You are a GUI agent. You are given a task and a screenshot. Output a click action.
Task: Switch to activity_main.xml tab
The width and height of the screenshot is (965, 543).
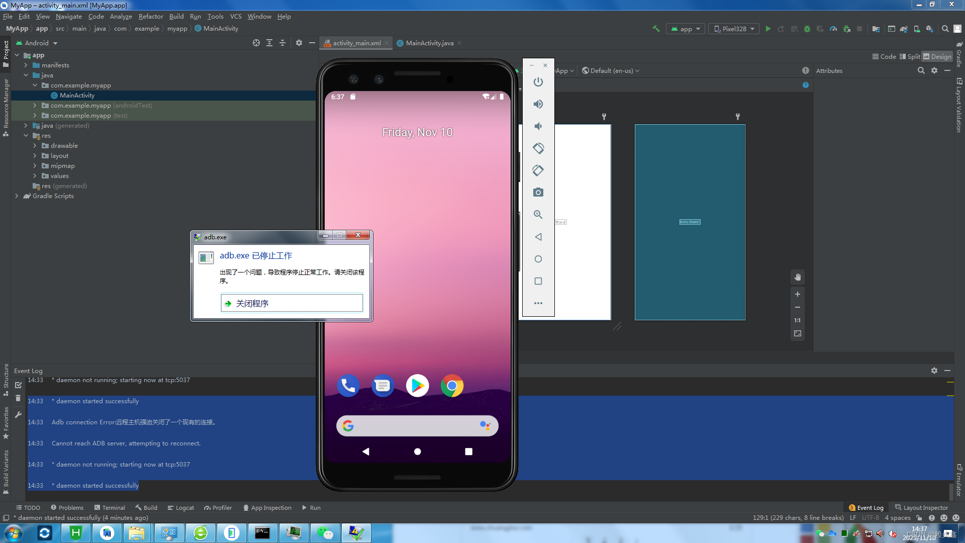[x=357, y=43]
